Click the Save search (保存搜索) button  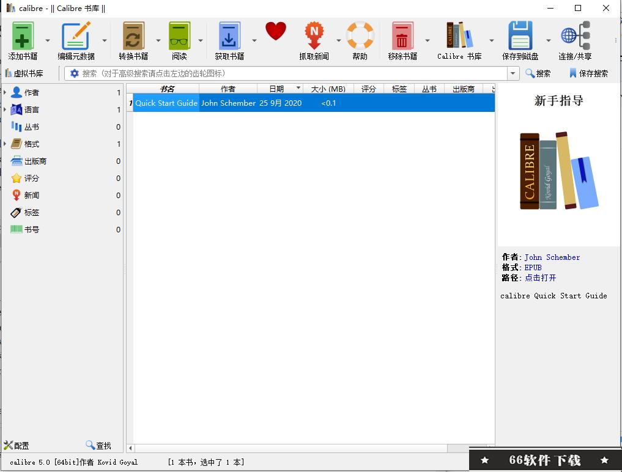(589, 73)
